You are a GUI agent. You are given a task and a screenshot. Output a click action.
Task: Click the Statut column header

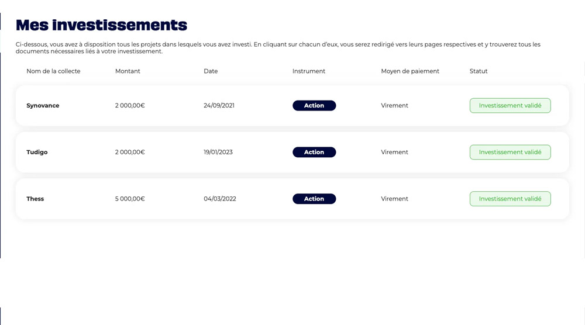479,71
